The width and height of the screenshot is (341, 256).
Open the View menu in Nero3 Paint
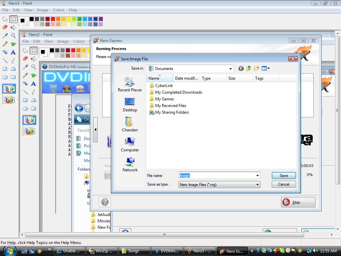29,10
